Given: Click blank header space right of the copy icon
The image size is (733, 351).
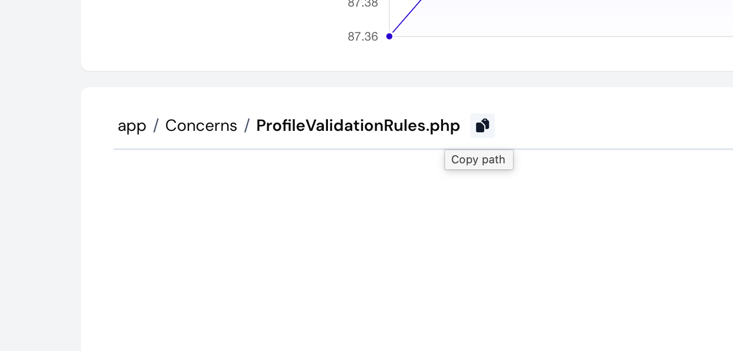Looking at the screenshot, I should [613, 125].
